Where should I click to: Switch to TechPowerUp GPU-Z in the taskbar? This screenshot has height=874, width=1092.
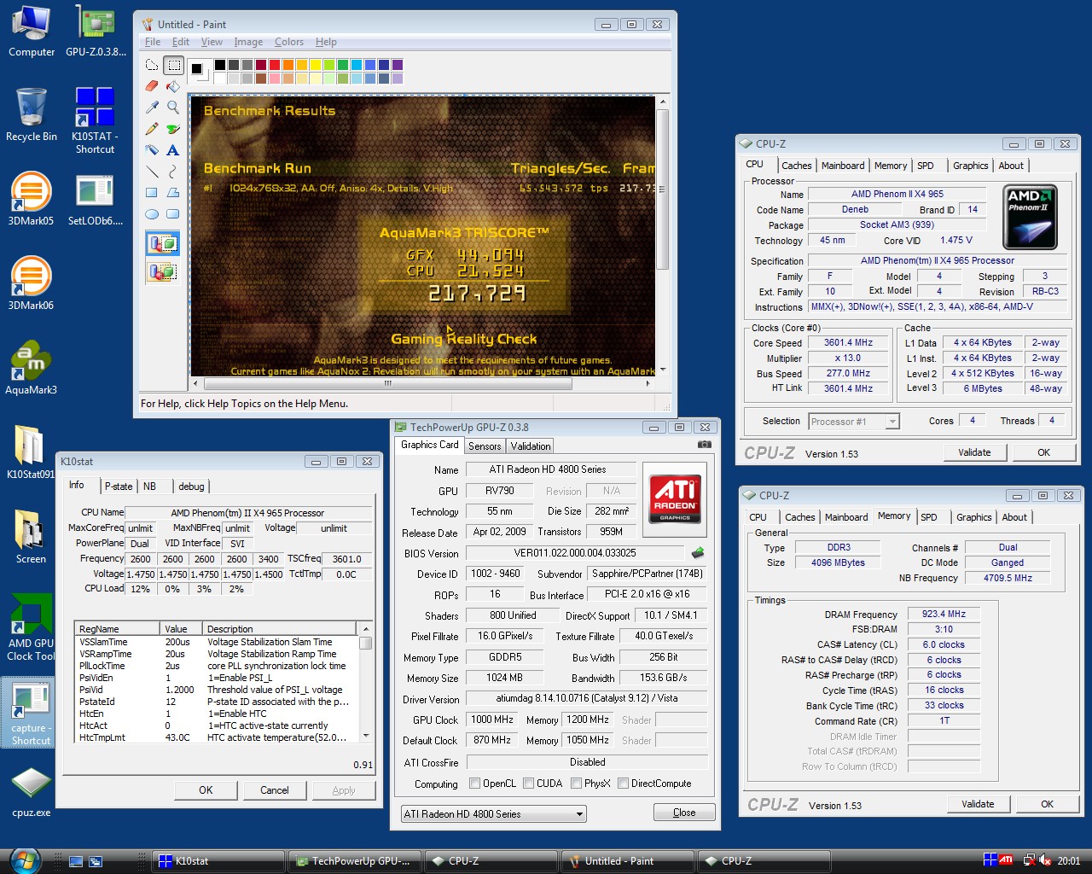tap(354, 861)
